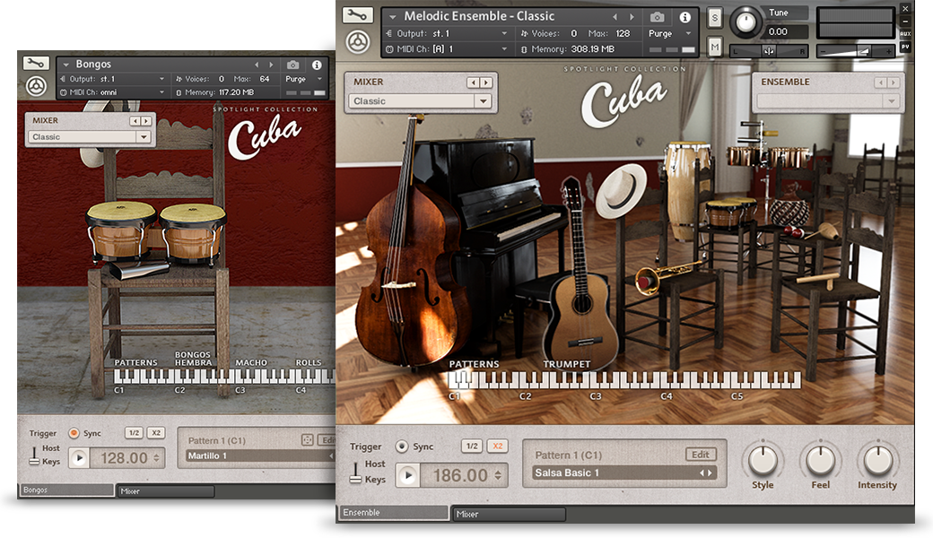Go to previous instrument in Bongos header
Viewport: 933px width, 538px height.
coord(257,65)
